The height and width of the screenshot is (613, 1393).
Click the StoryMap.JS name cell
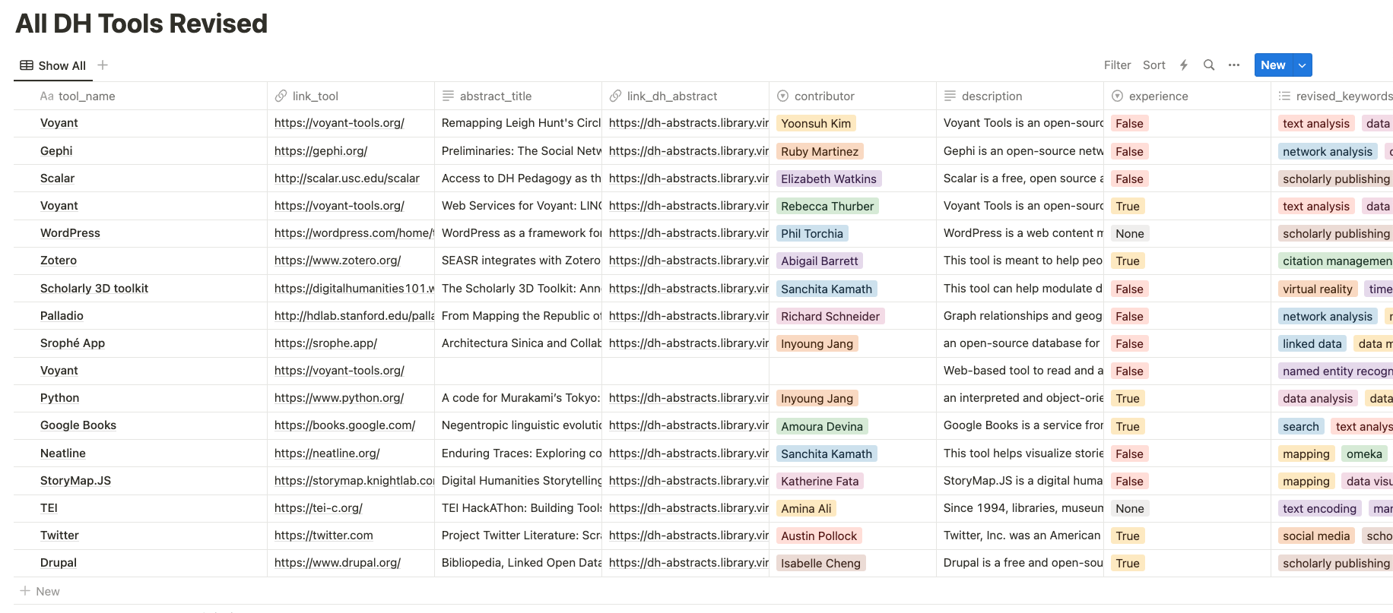tap(75, 481)
